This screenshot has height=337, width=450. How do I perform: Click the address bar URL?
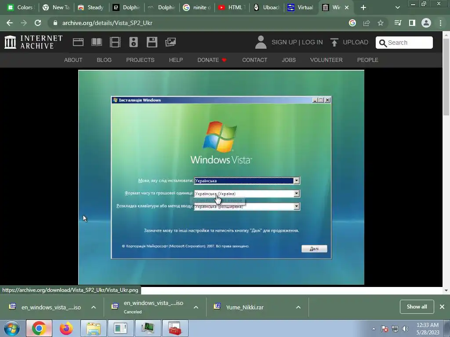click(x=107, y=23)
